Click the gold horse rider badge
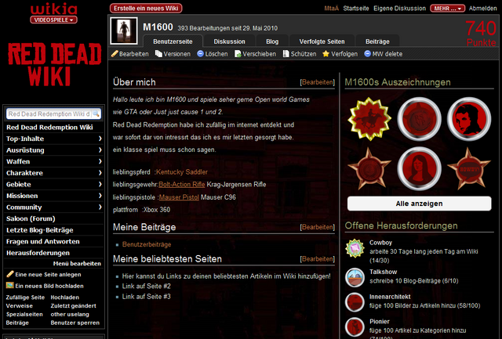 click(369, 119)
